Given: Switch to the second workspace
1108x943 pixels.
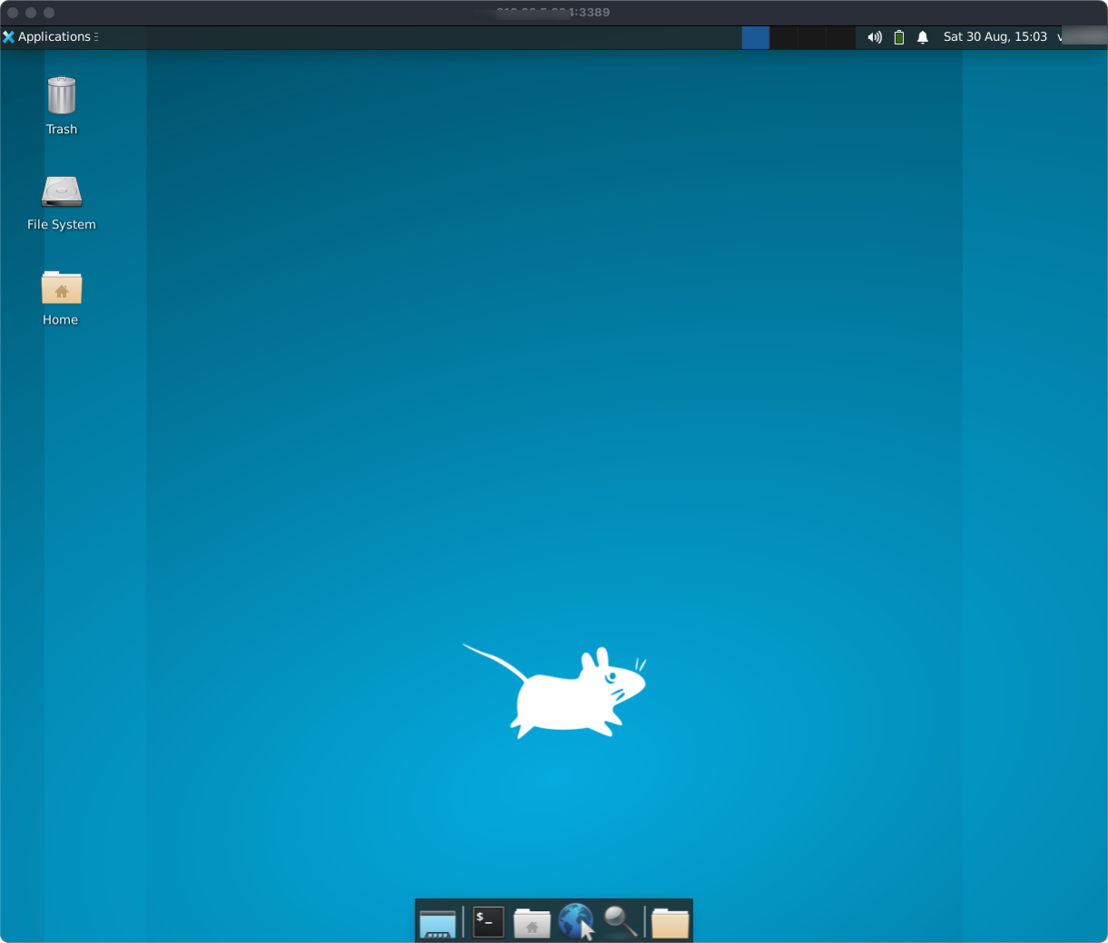Looking at the screenshot, I should 784,37.
